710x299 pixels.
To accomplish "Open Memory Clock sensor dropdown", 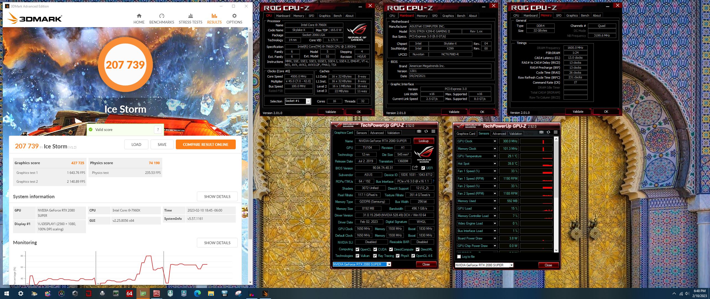I will [495, 149].
